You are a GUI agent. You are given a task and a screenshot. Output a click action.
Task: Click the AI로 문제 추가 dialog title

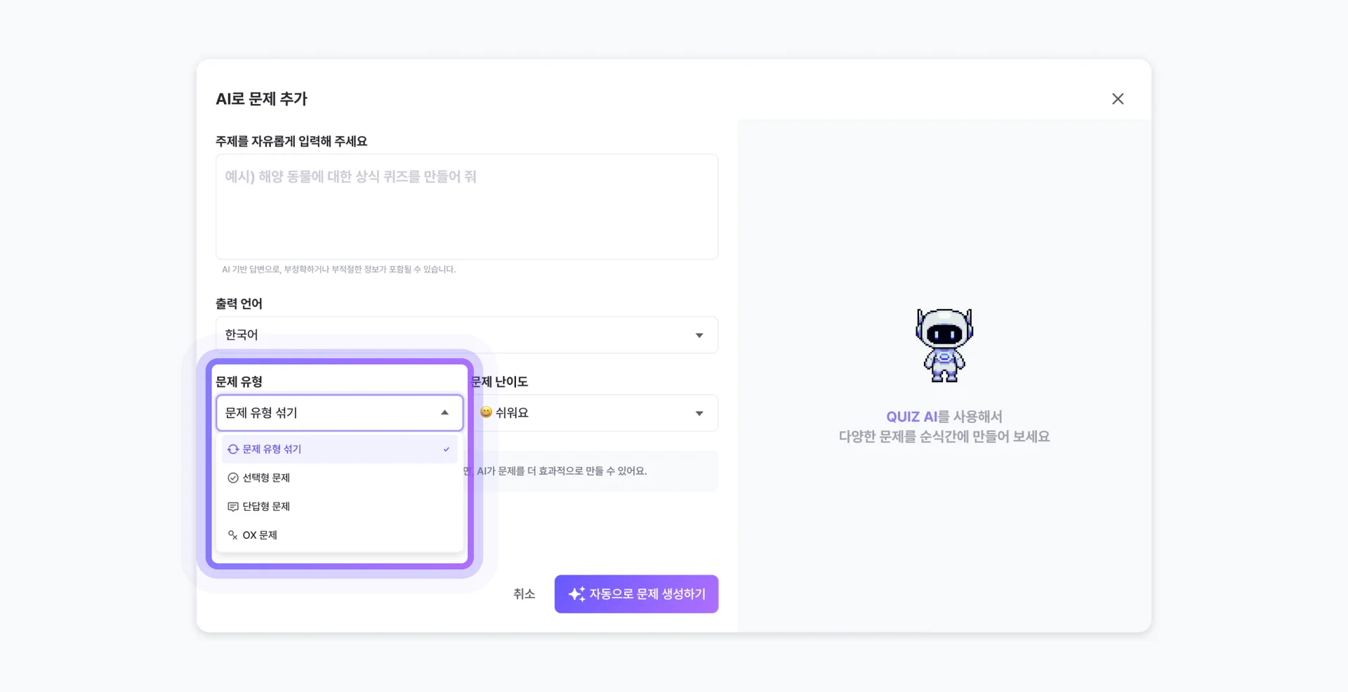pos(262,98)
